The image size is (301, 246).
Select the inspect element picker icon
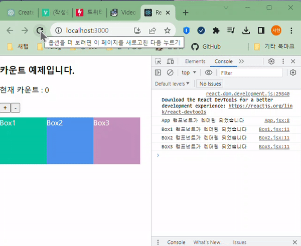point(158,61)
